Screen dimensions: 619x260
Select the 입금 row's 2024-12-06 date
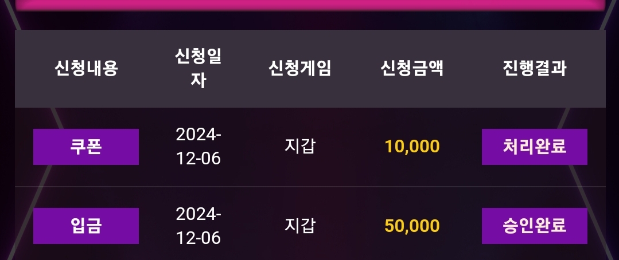198,226
